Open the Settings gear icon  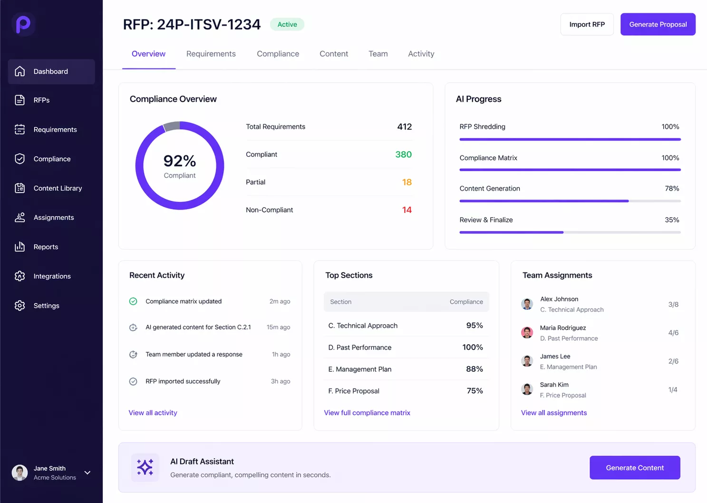tap(19, 306)
